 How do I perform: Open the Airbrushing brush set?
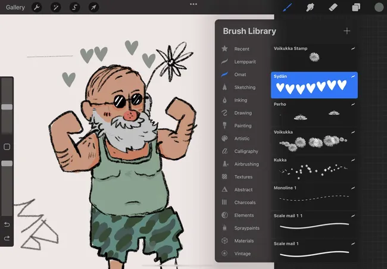(241, 164)
